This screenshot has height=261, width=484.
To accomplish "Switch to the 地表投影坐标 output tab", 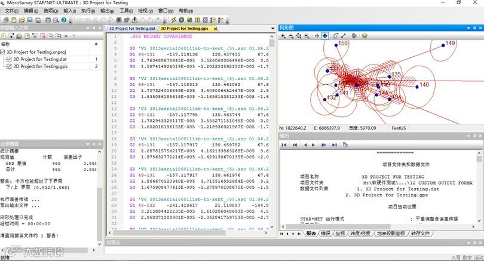I will (391, 234).
